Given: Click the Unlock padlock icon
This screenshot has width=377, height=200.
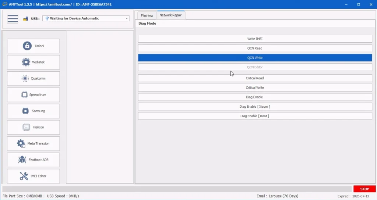Looking at the screenshot, I should coord(27,46).
